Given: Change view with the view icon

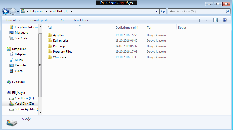Looking at the screenshot, I should point(201,20).
